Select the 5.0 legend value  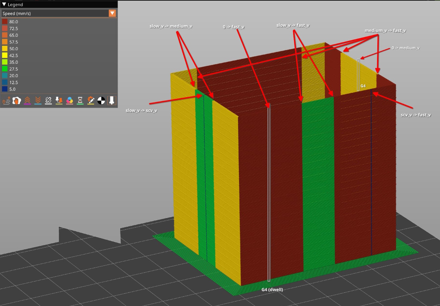point(12,89)
